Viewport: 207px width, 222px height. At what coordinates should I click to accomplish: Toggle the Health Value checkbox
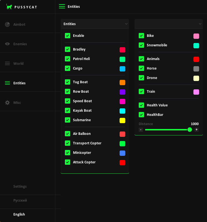(x=141, y=105)
